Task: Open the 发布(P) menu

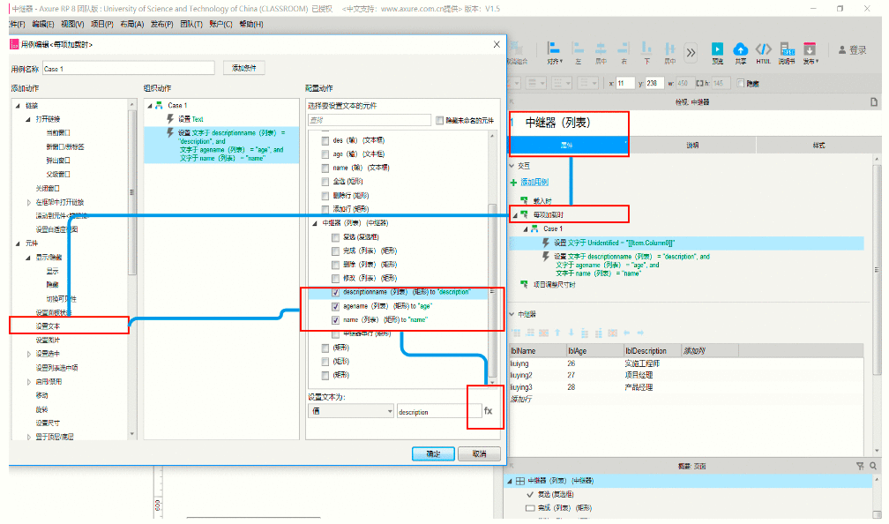Action: click(x=161, y=24)
